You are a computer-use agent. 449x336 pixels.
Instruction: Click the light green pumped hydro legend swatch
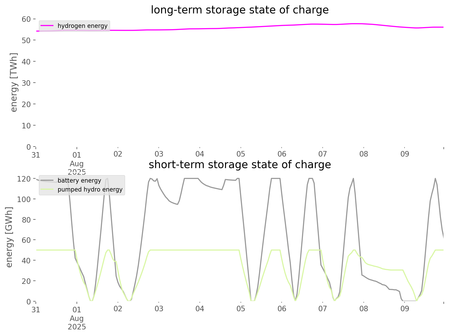(x=47, y=189)
